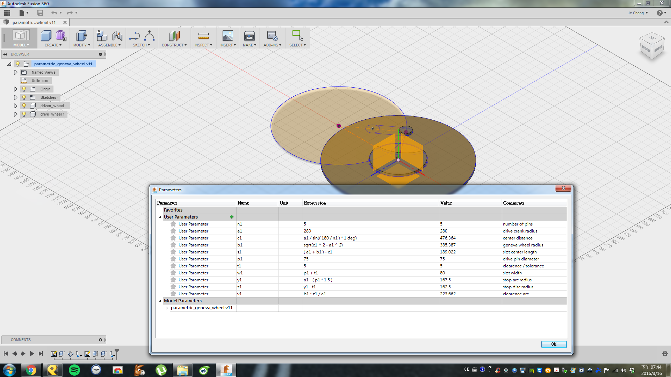Click the Select window-selection icon
Viewport: 671px width, 377px height.
point(297,36)
